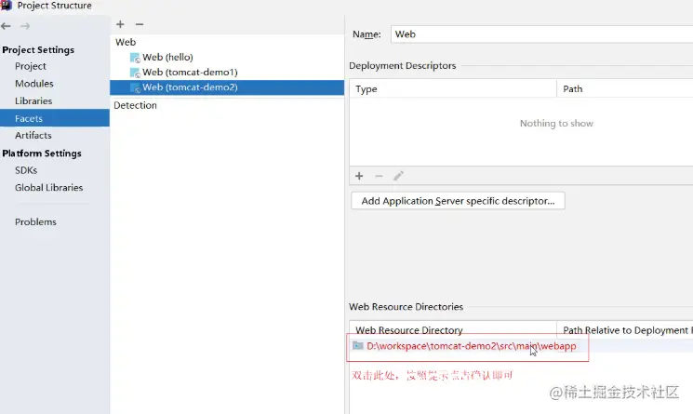The width and height of the screenshot is (693, 414).
Task: Open Global Libraries settings
Action: (49, 187)
